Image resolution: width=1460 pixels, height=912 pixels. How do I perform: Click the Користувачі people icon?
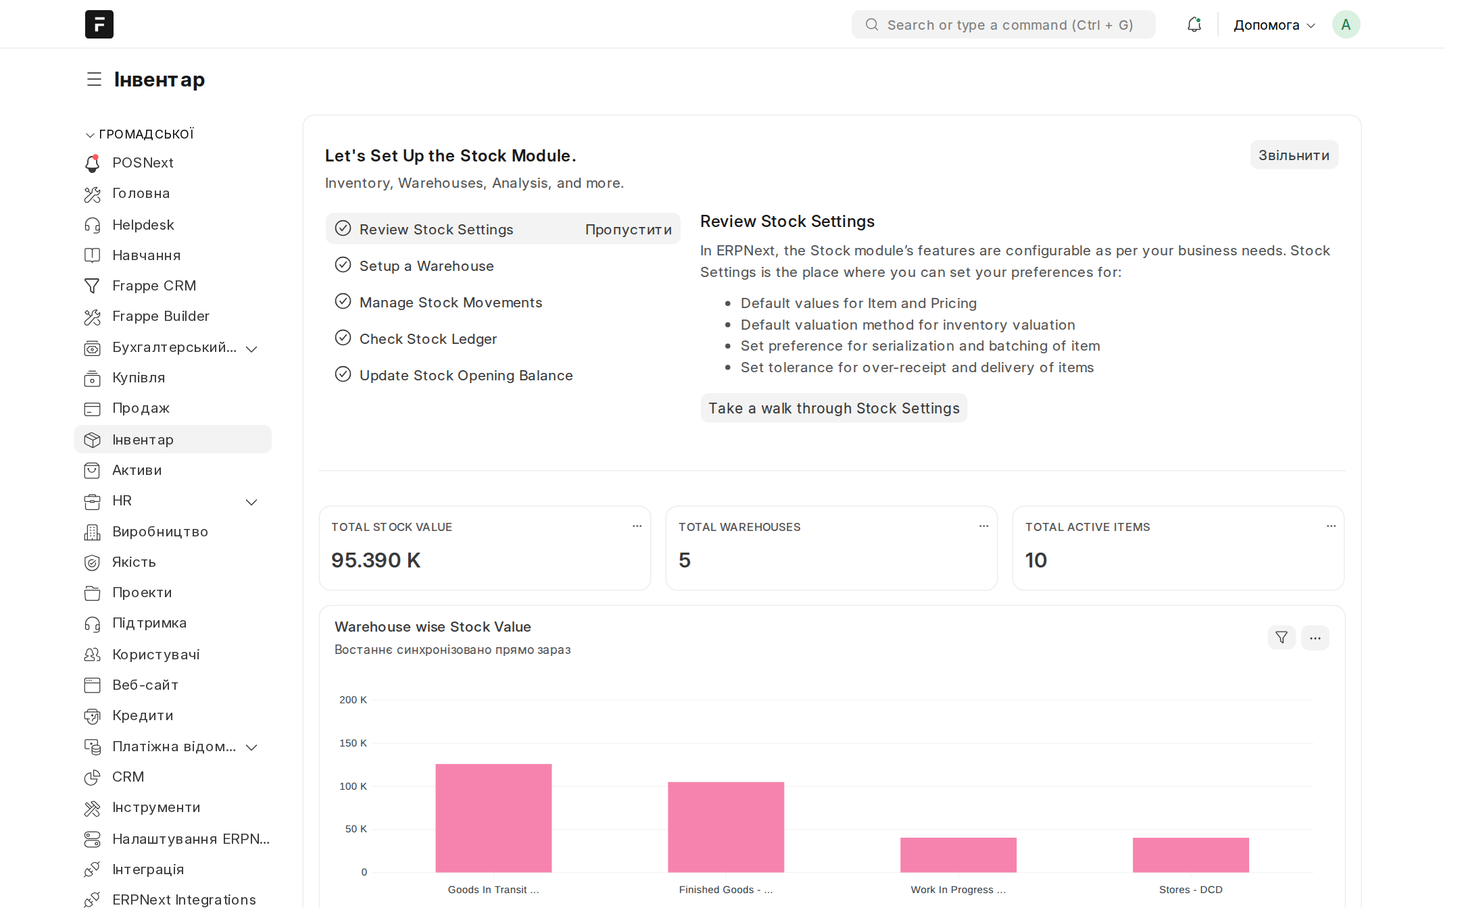tap(93, 655)
